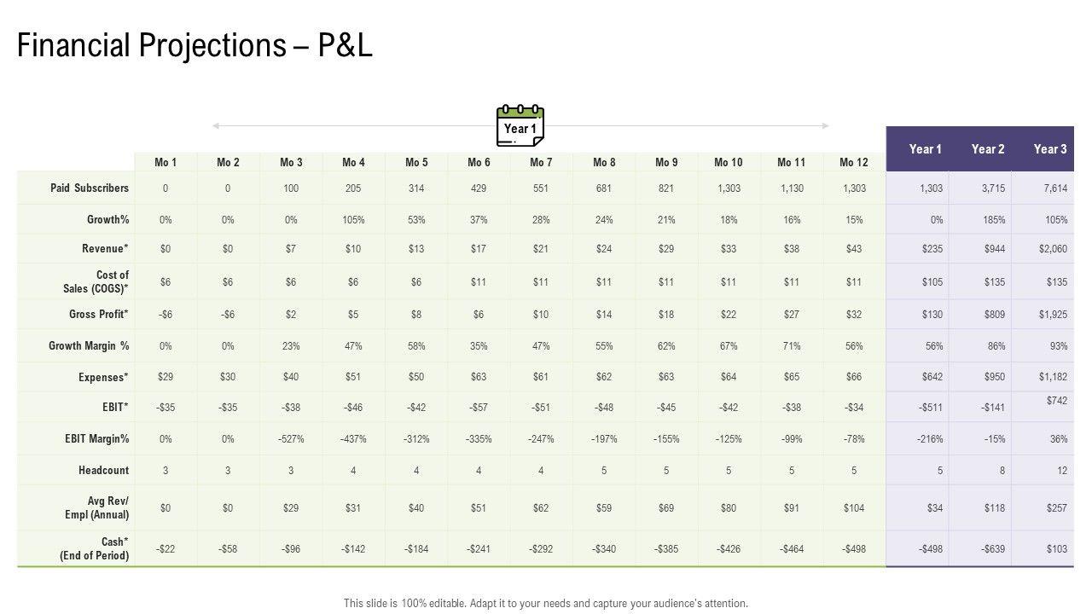Select the Mo 1 column header
The height and width of the screenshot is (614, 1092).
click(166, 162)
